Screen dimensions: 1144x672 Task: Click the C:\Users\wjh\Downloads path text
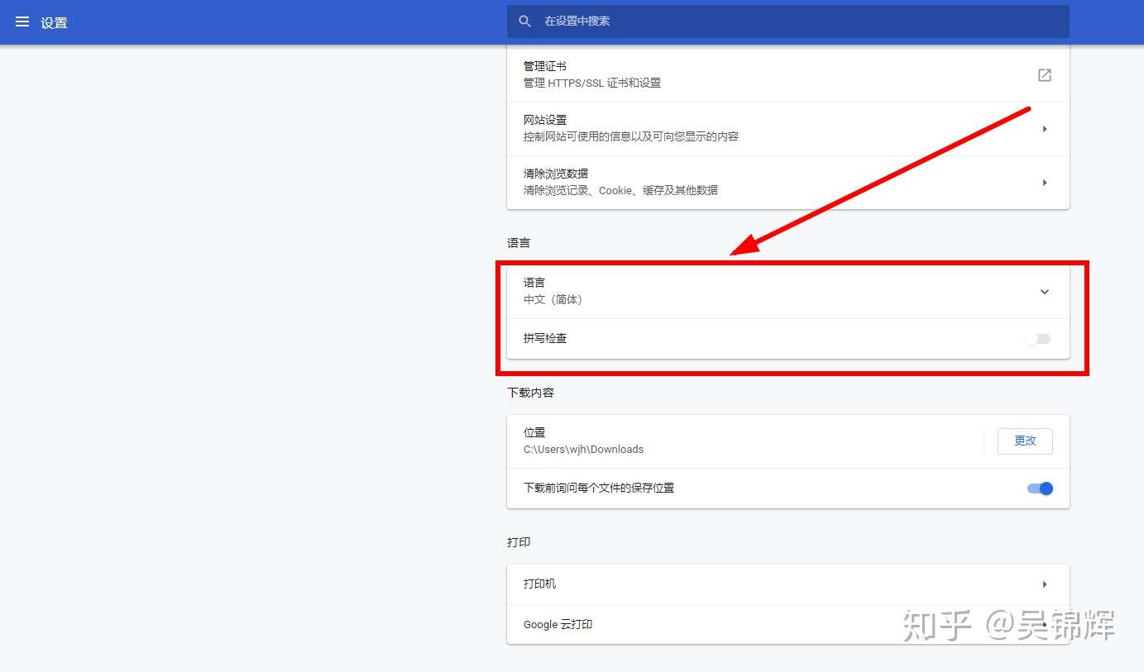583,450
